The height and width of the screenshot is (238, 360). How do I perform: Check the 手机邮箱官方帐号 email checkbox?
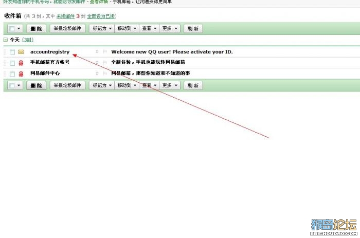12,63
